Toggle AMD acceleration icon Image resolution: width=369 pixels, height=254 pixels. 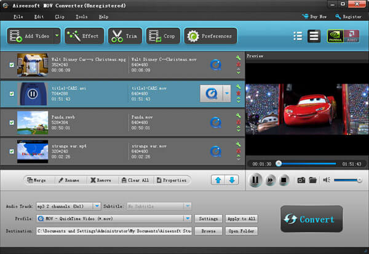351,36
